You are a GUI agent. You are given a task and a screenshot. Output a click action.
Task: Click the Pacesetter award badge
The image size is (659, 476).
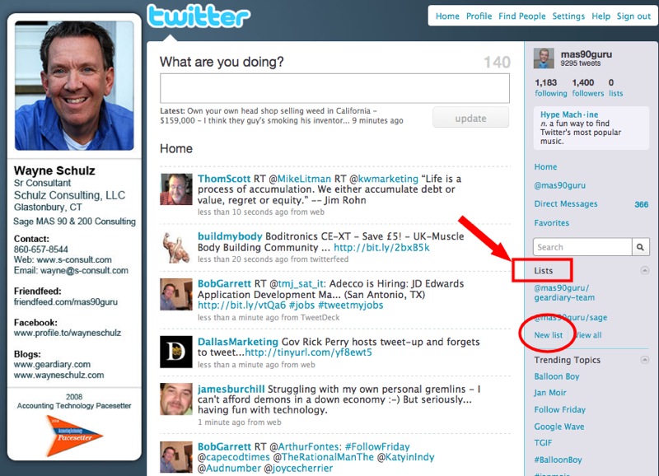coord(74,436)
